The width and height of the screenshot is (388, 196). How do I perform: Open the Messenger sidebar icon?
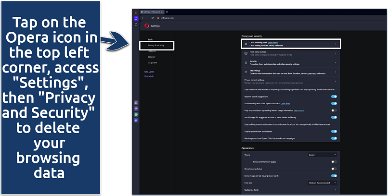coord(136,109)
